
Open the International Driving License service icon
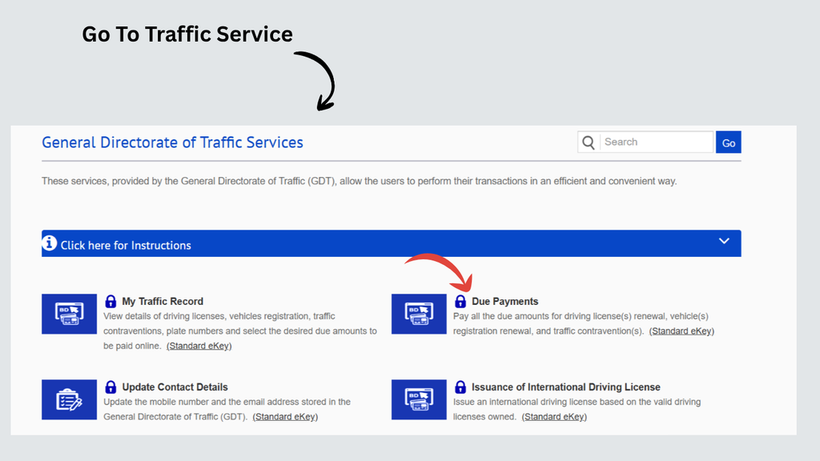click(419, 399)
